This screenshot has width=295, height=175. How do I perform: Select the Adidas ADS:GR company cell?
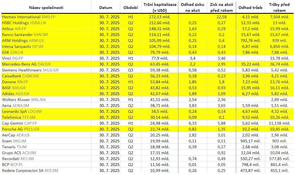point(46,94)
